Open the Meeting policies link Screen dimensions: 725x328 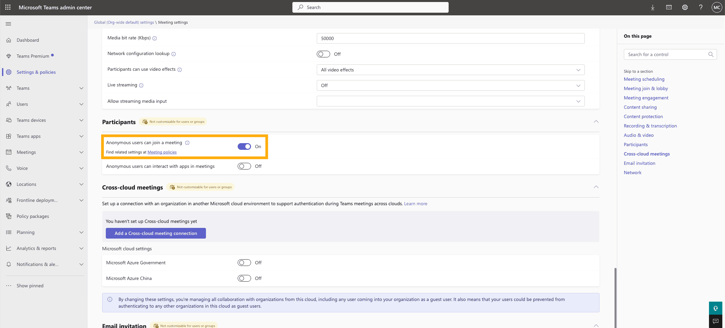[x=162, y=152]
